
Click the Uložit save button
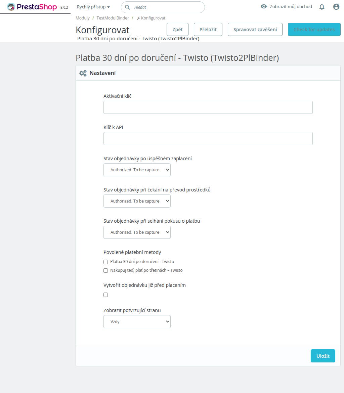(323, 356)
